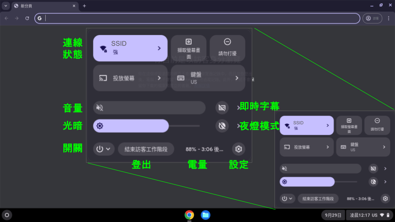
Task: Click brightness sun icon in enlarged panel
Action: click(100, 126)
